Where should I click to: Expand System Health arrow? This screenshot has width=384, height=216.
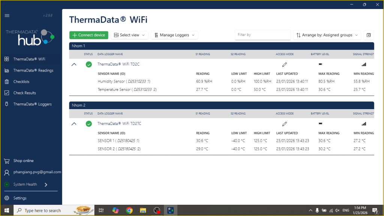[x=46, y=184]
